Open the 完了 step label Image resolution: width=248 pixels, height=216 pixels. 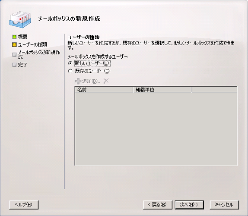point(22,65)
